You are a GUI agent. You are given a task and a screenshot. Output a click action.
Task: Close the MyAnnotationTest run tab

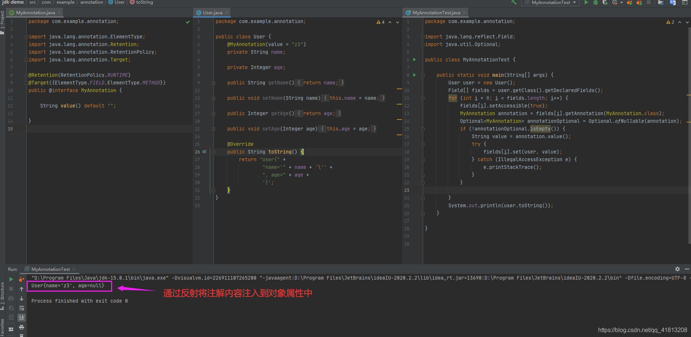pos(74,269)
